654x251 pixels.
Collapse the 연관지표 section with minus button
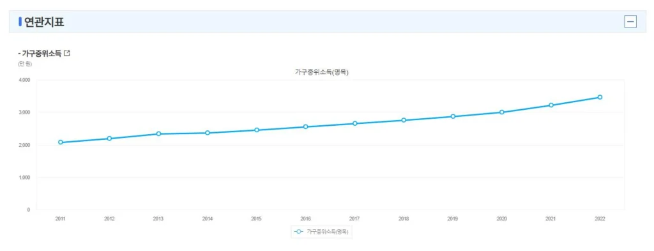630,22
